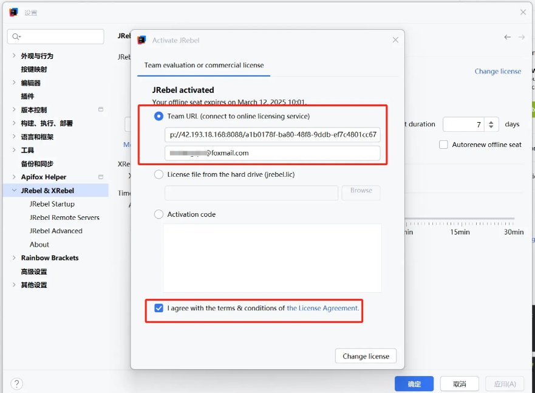Enable Autorenew offline seat checkbox
Viewport: 535px width, 393px height.
[x=443, y=145]
